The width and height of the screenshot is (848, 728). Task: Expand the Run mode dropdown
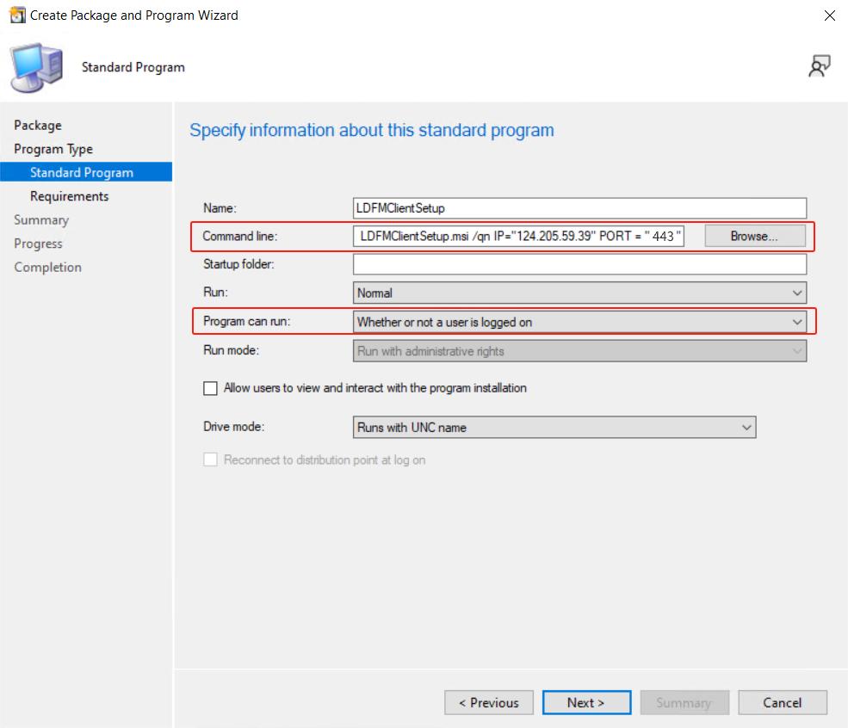pyautogui.click(x=579, y=352)
